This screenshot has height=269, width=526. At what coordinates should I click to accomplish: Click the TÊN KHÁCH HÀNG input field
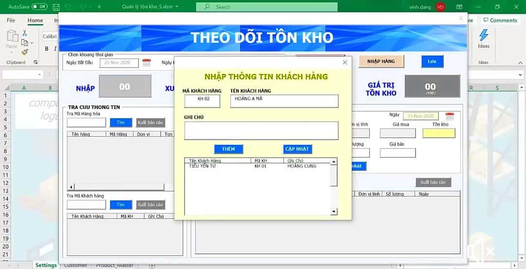[x=284, y=101]
